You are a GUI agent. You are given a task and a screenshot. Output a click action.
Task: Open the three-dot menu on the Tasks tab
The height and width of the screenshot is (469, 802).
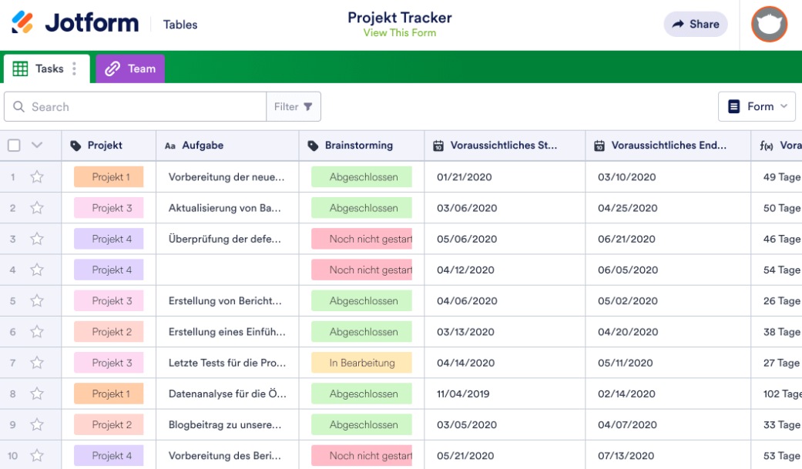73,69
